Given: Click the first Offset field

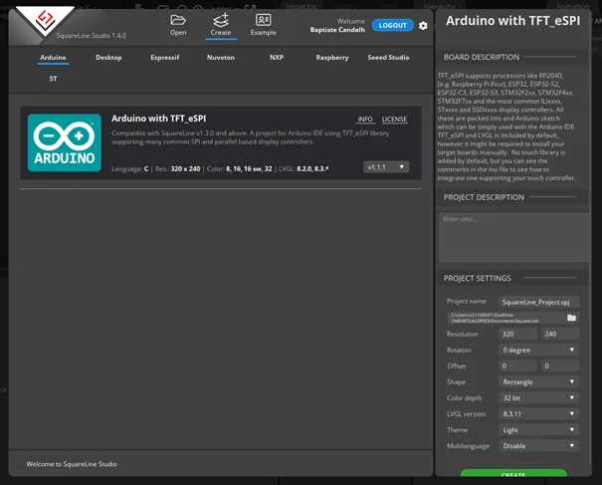Looking at the screenshot, I should pos(517,365).
